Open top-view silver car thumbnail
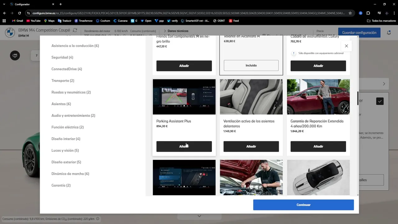398x224 pixels. [x=318, y=177]
